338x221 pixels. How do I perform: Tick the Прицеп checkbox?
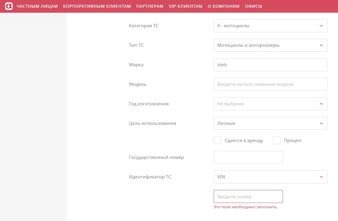tap(277, 140)
